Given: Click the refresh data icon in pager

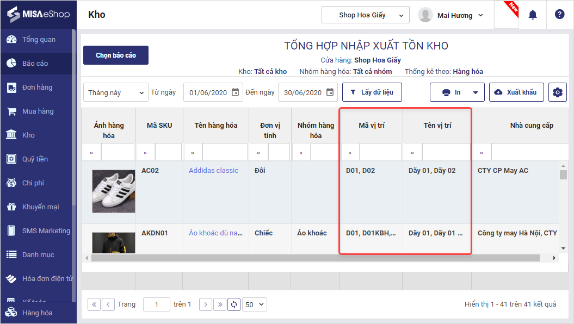Looking at the screenshot, I should (x=234, y=304).
